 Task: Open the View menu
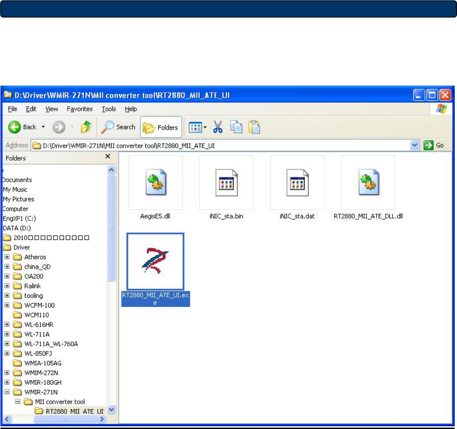pos(52,109)
